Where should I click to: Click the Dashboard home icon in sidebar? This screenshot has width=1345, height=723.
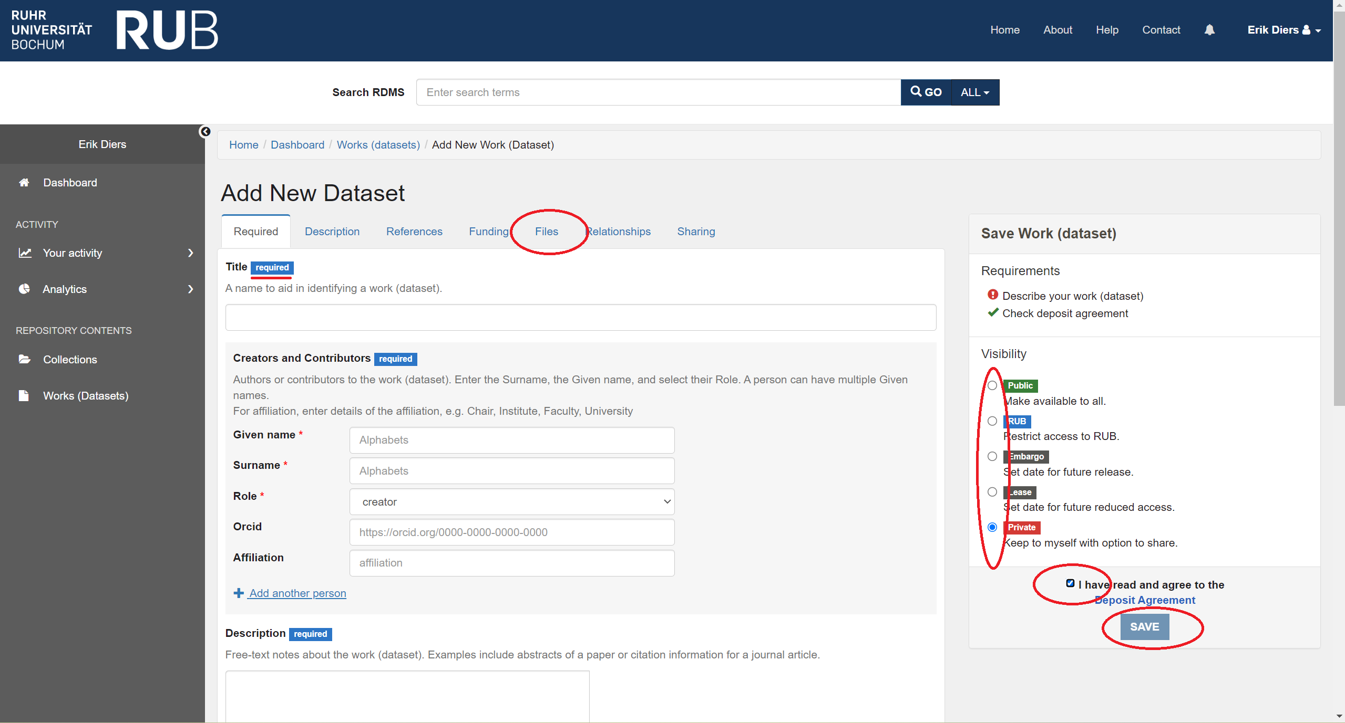[24, 183]
